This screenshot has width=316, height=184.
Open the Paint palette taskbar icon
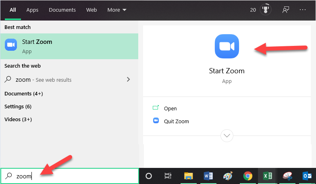(x=228, y=176)
